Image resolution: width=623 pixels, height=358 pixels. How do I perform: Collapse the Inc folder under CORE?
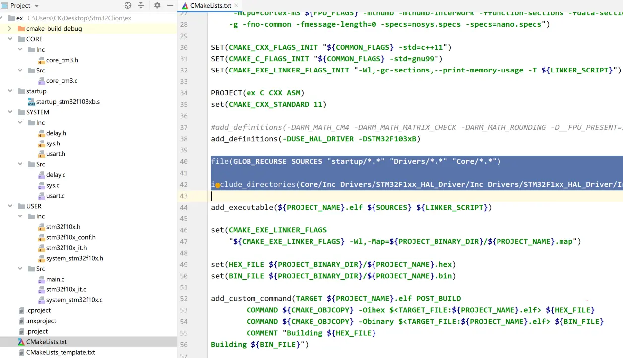[20, 50]
